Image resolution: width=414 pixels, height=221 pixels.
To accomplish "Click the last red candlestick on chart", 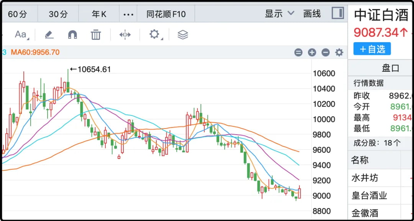I will (x=300, y=193).
